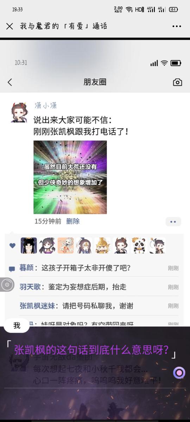Close the page with the X icon

click(9, 26)
